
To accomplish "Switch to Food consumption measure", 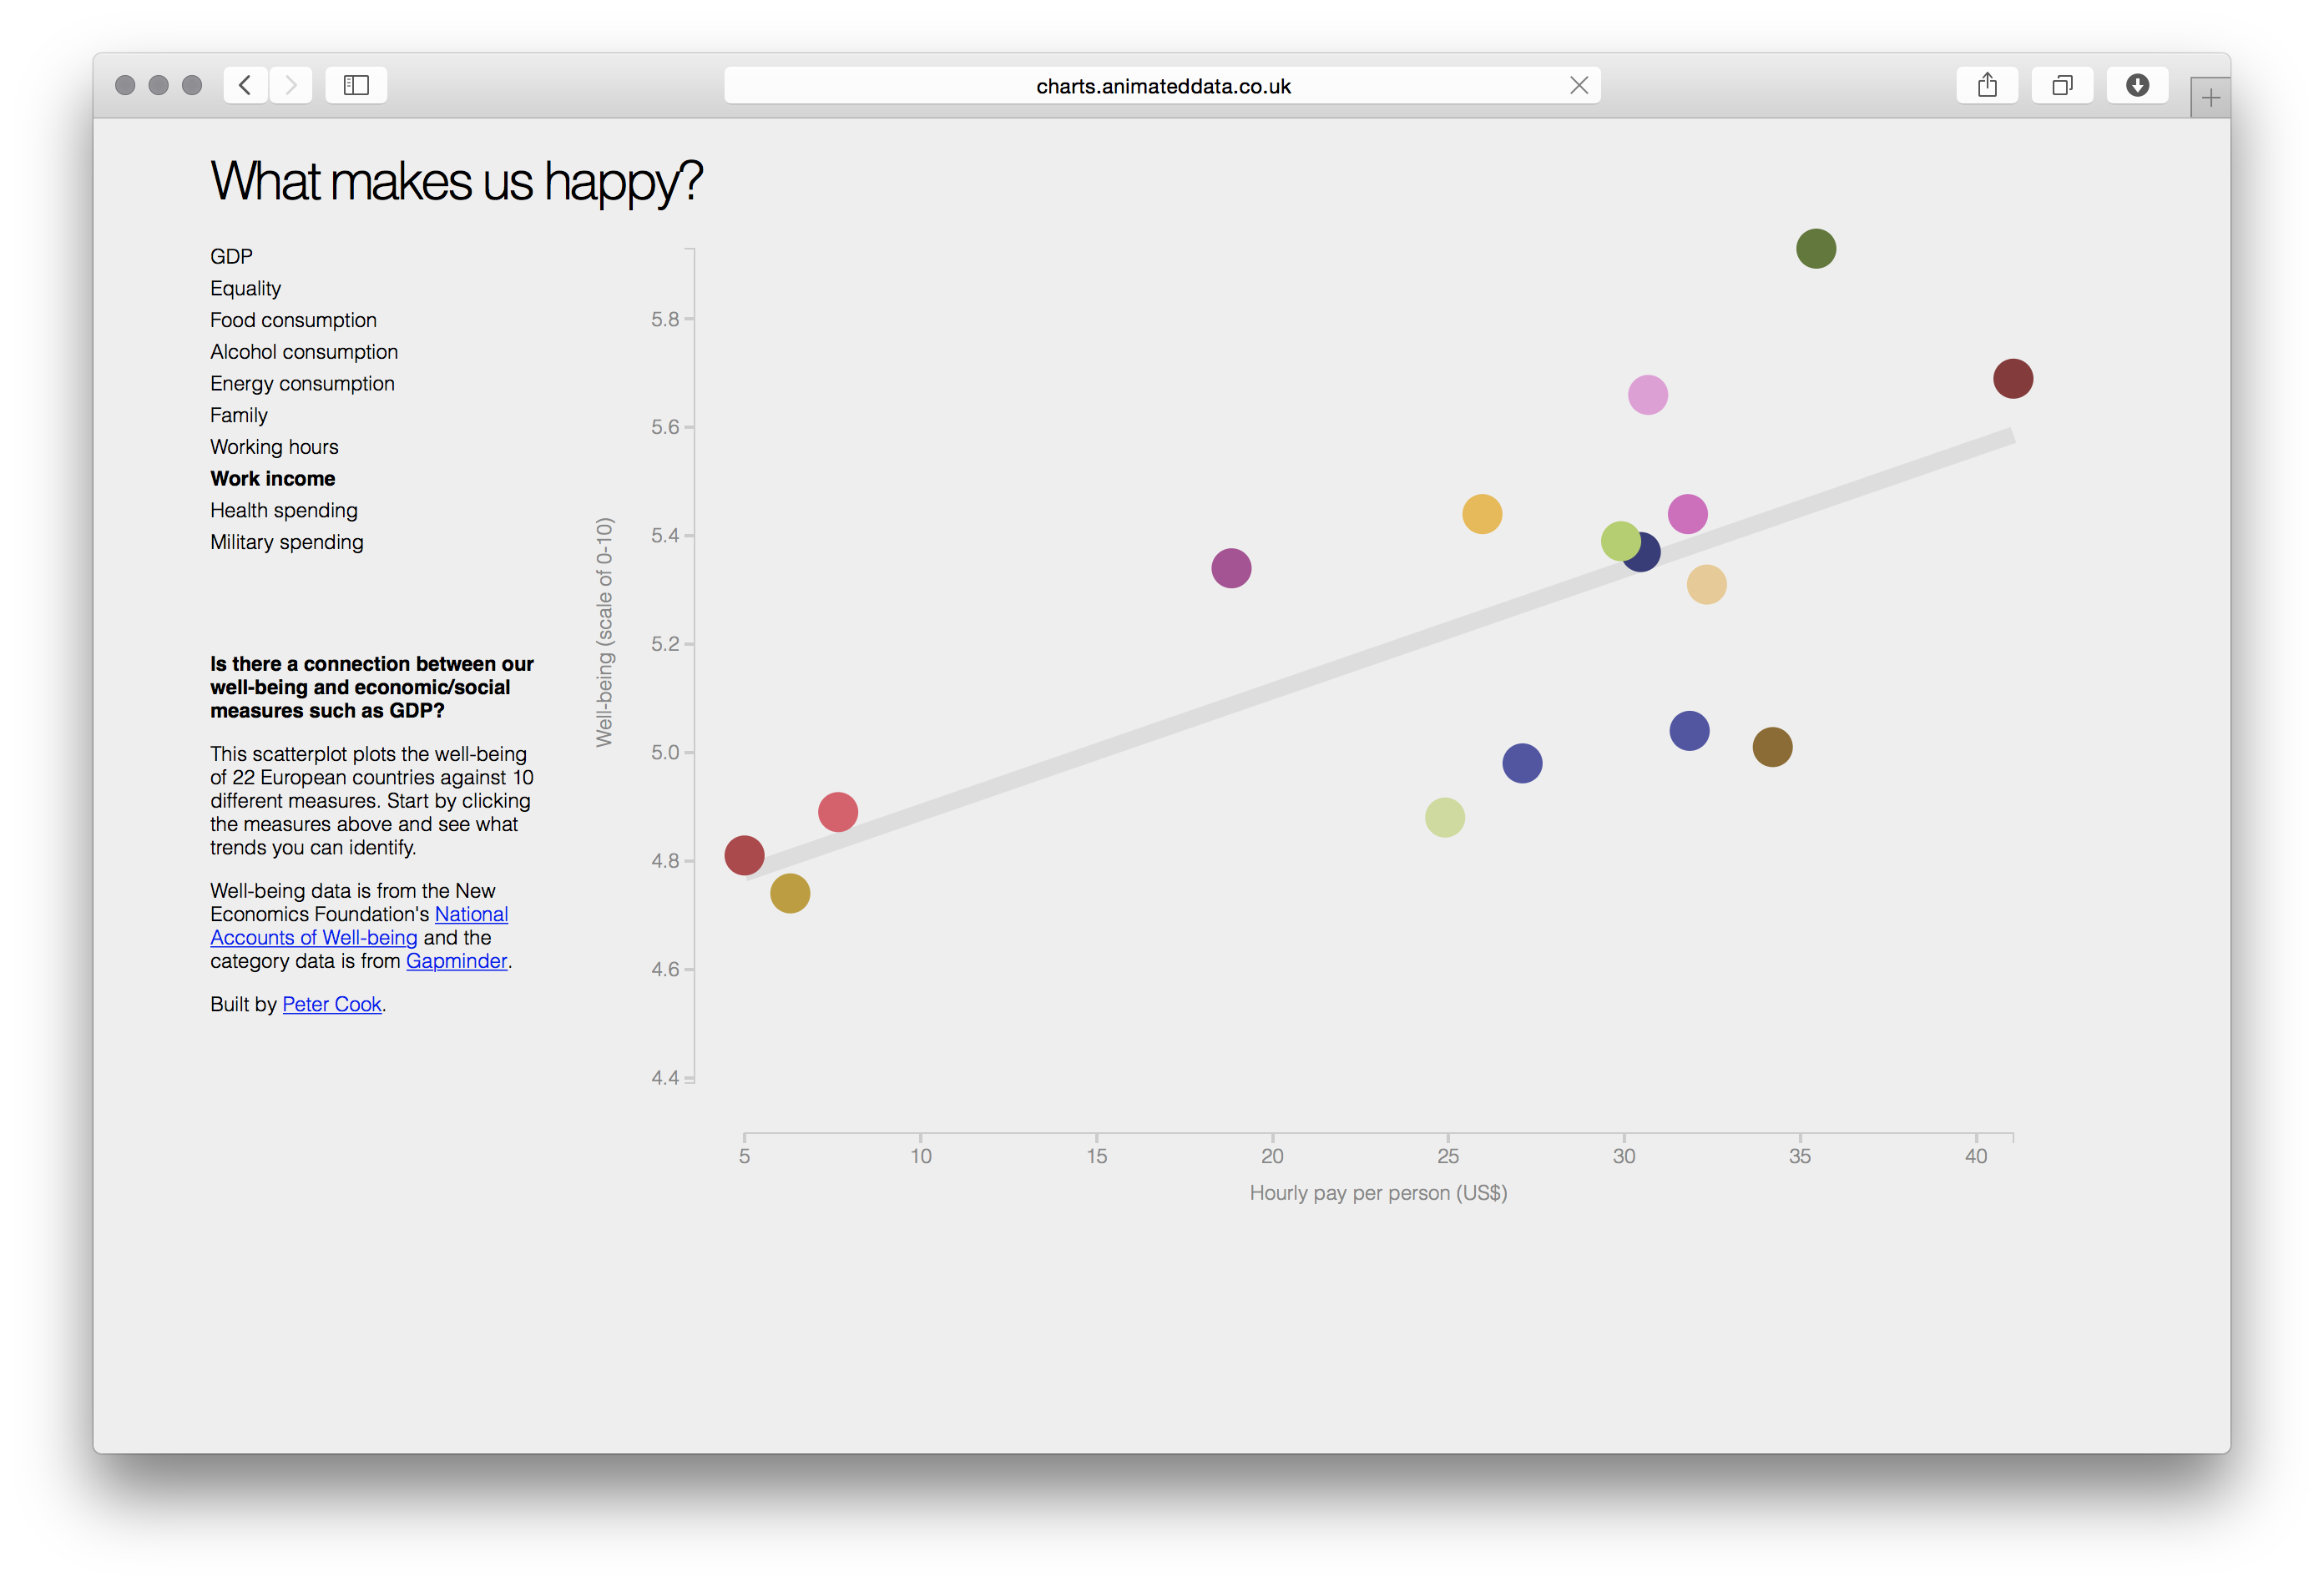I will click(293, 320).
